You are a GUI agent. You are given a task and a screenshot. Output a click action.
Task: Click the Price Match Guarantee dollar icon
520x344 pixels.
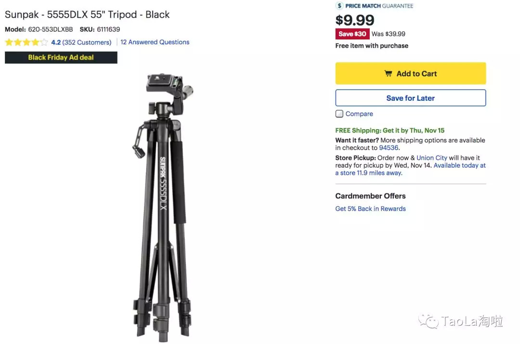(x=339, y=6)
